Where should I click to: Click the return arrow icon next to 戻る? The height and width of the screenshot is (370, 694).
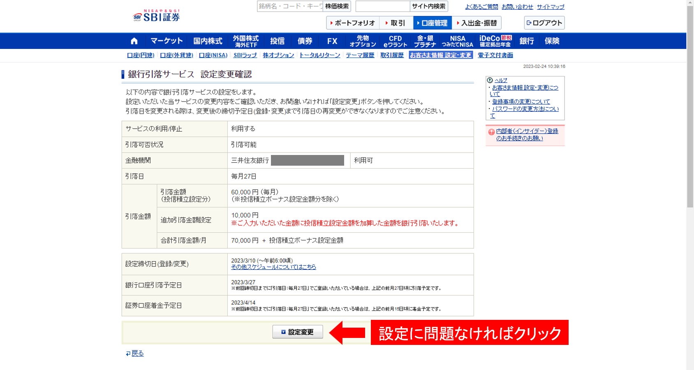pyautogui.click(x=127, y=353)
